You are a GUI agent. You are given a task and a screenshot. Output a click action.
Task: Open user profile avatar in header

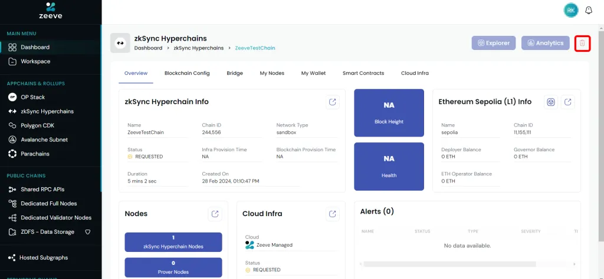(570, 10)
